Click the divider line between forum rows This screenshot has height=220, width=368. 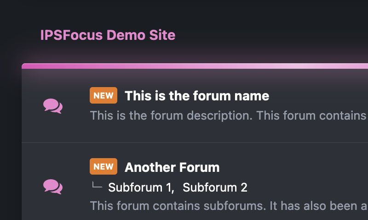195,142
